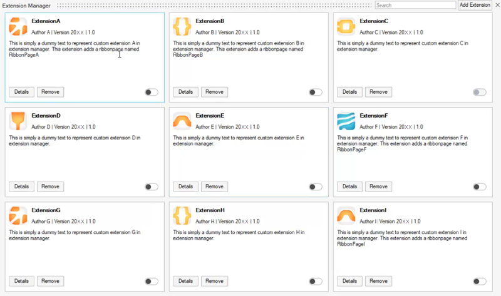Viewport: 501px width, 296px height.
Task: Click the ExtensionC yellow icon
Action: (346, 26)
